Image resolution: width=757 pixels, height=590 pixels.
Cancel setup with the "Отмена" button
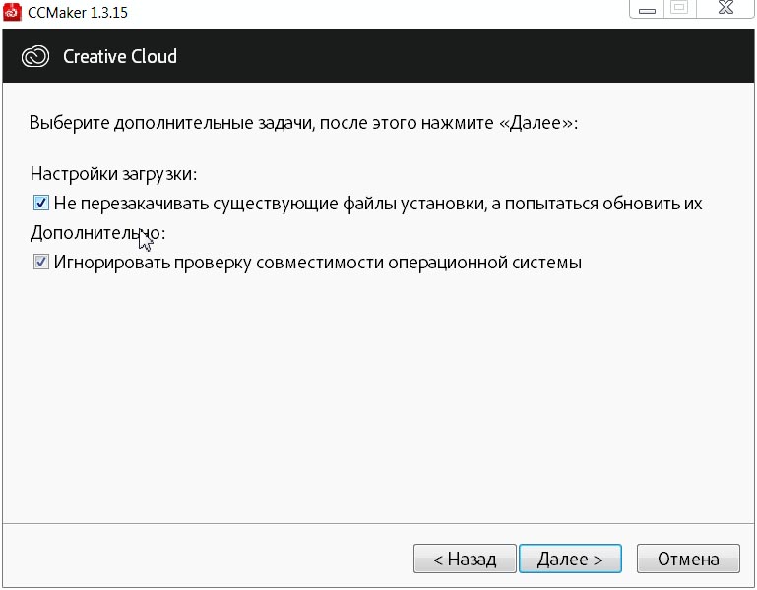tap(688, 559)
